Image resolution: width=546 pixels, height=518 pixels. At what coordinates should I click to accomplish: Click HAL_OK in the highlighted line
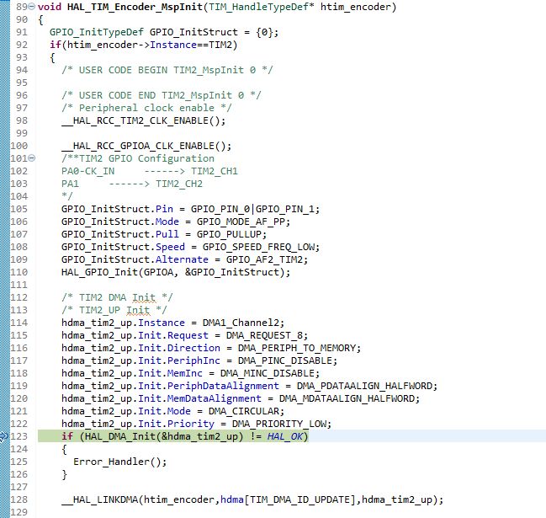click(x=285, y=436)
